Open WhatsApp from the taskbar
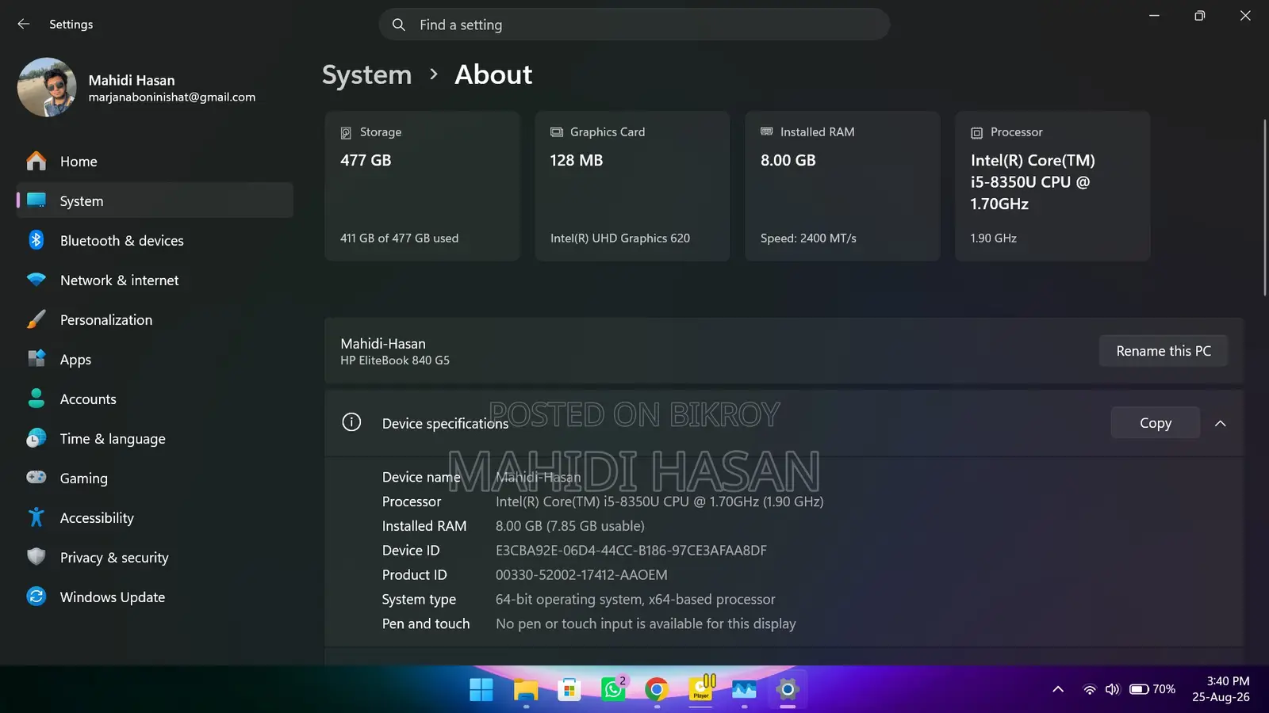Viewport: 1269px width, 713px height. pyautogui.click(x=613, y=690)
